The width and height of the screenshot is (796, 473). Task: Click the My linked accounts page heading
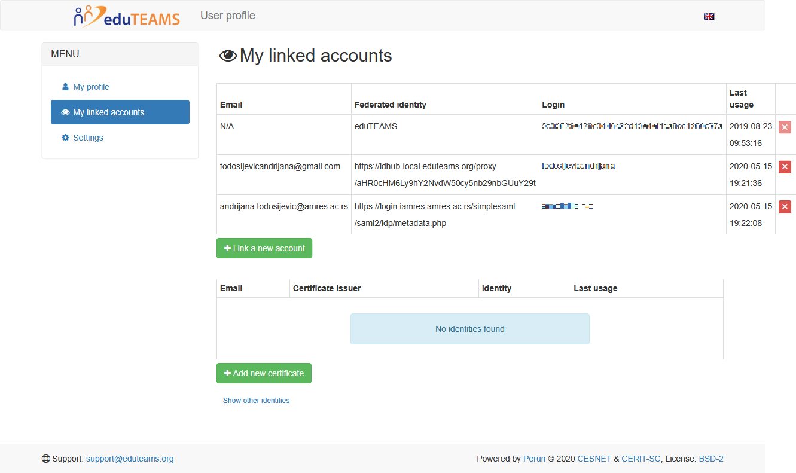click(x=316, y=56)
